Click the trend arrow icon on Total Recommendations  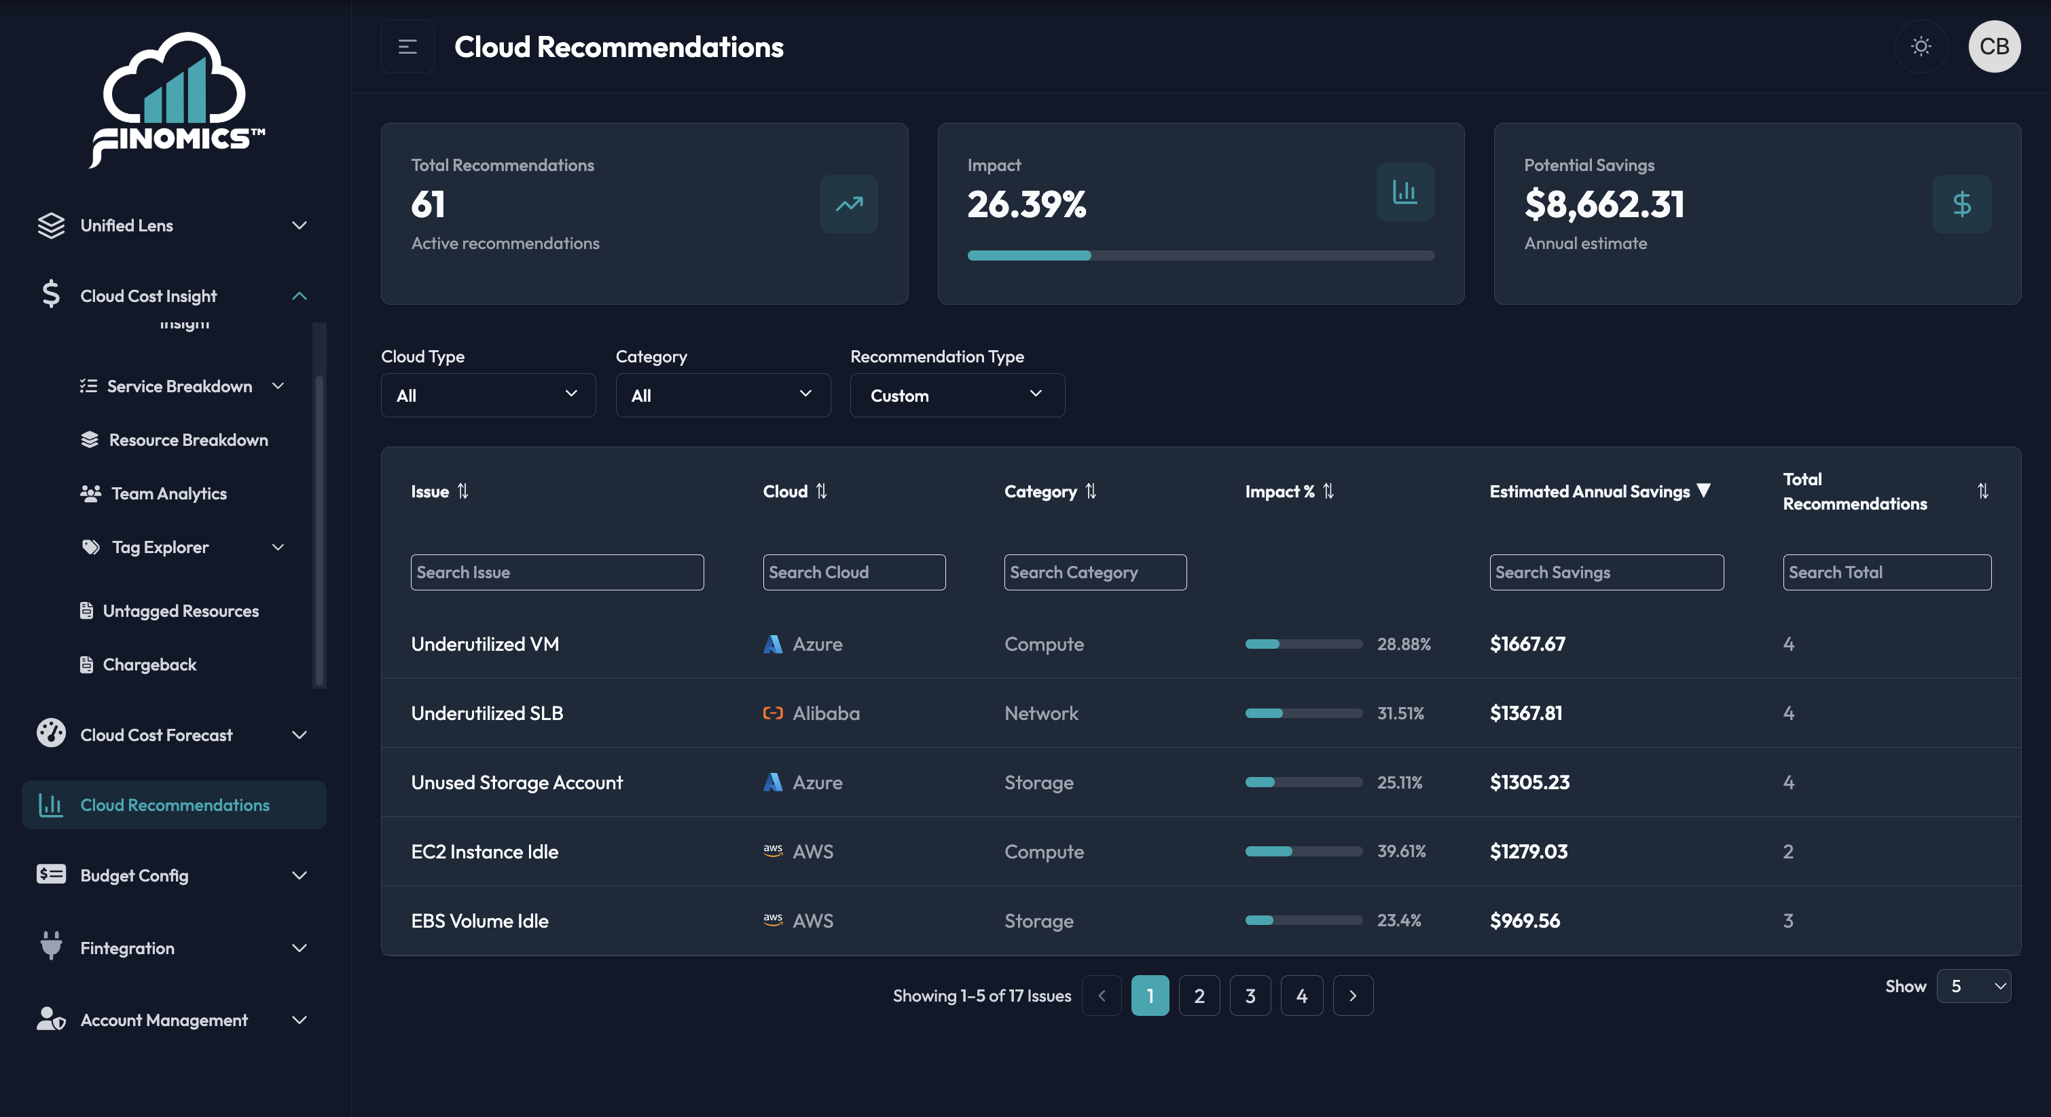(849, 204)
